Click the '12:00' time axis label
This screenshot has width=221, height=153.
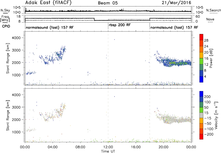tap(108, 147)
